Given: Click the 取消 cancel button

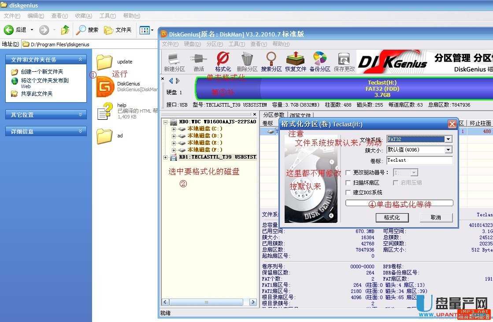Looking at the screenshot, I should pyautogui.click(x=436, y=218).
